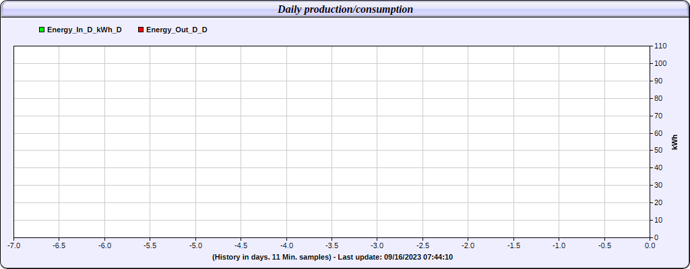Click the -3.0 x-axis label
Image resolution: width=690 pixels, height=269 pixels.
point(377,245)
